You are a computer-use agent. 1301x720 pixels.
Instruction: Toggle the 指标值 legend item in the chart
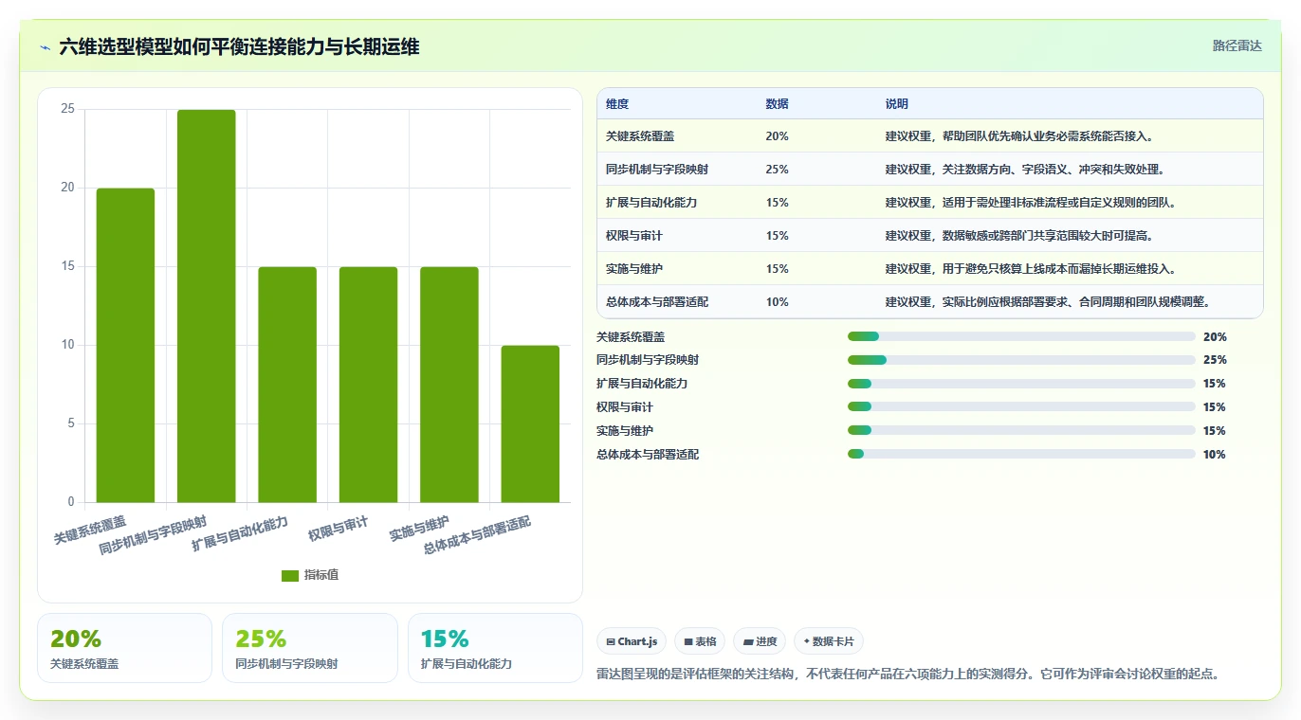point(310,575)
